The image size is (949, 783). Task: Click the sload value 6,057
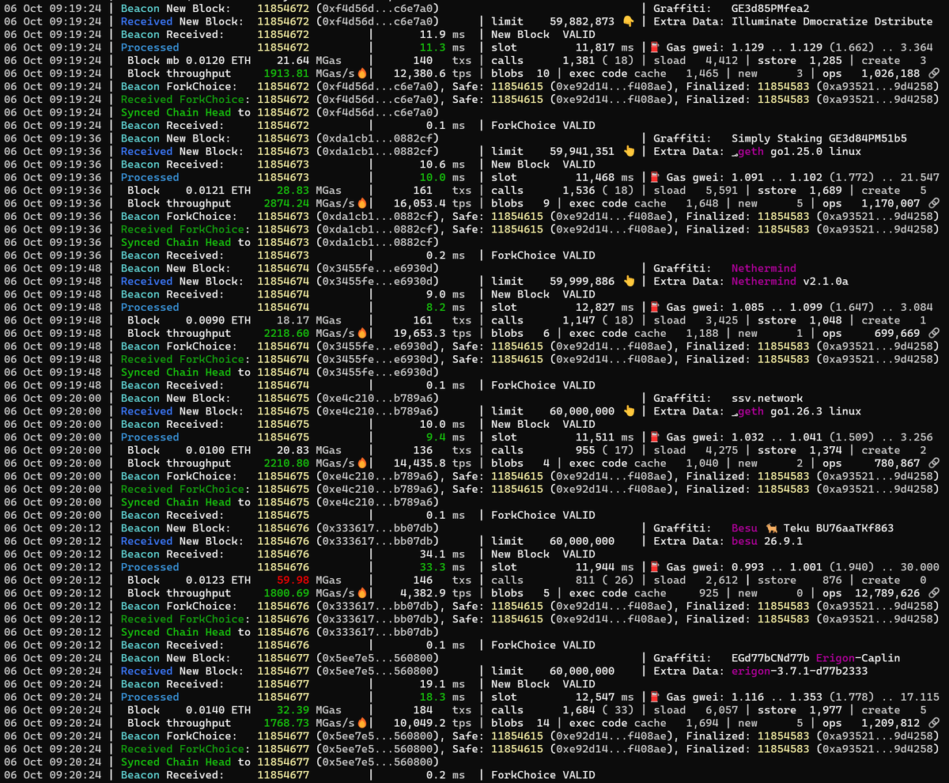pos(722,709)
